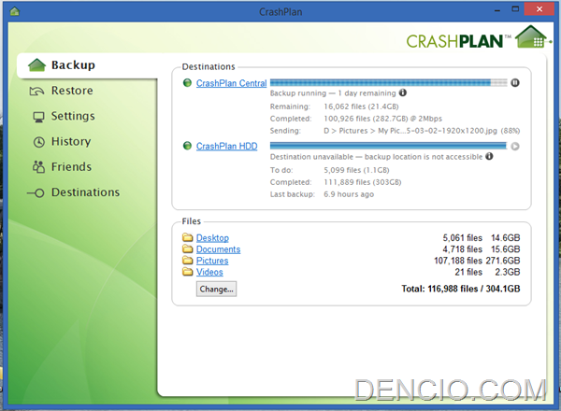Click '107,188 files 271.6GB' Pictures size
Image resolution: width=561 pixels, height=411 pixels.
pyautogui.click(x=477, y=261)
